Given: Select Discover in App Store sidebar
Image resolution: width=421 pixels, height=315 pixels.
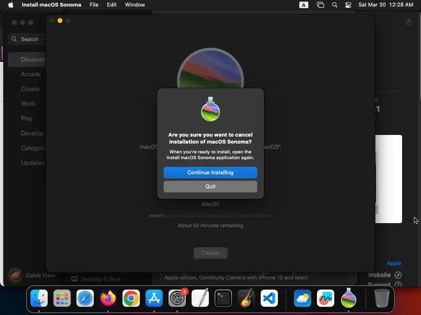Looking at the screenshot, I should tap(27, 59).
